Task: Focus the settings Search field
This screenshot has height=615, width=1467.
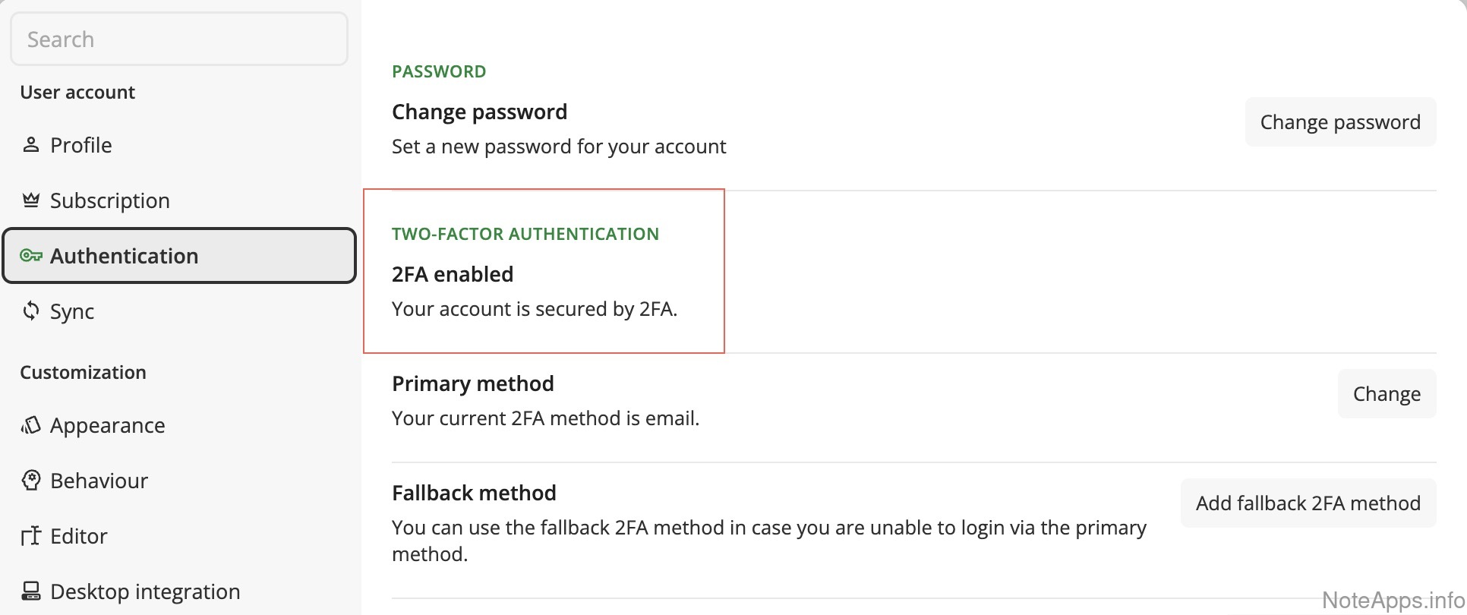Action: pyautogui.click(x=179, y=39)
